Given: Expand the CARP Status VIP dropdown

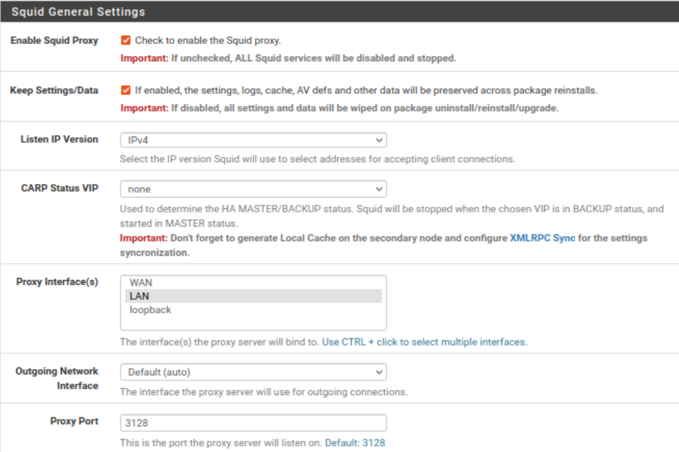Looking at the screenshot, I should (254, 189).
